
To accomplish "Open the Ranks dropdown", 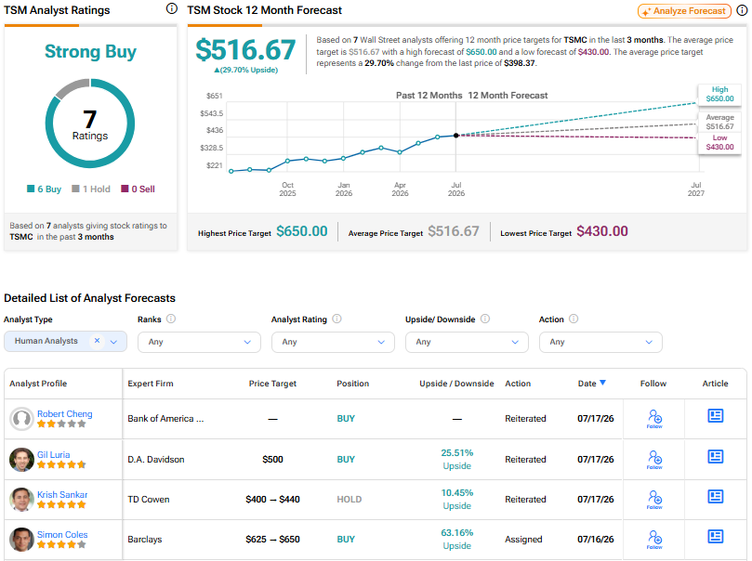I will [199, 342].
